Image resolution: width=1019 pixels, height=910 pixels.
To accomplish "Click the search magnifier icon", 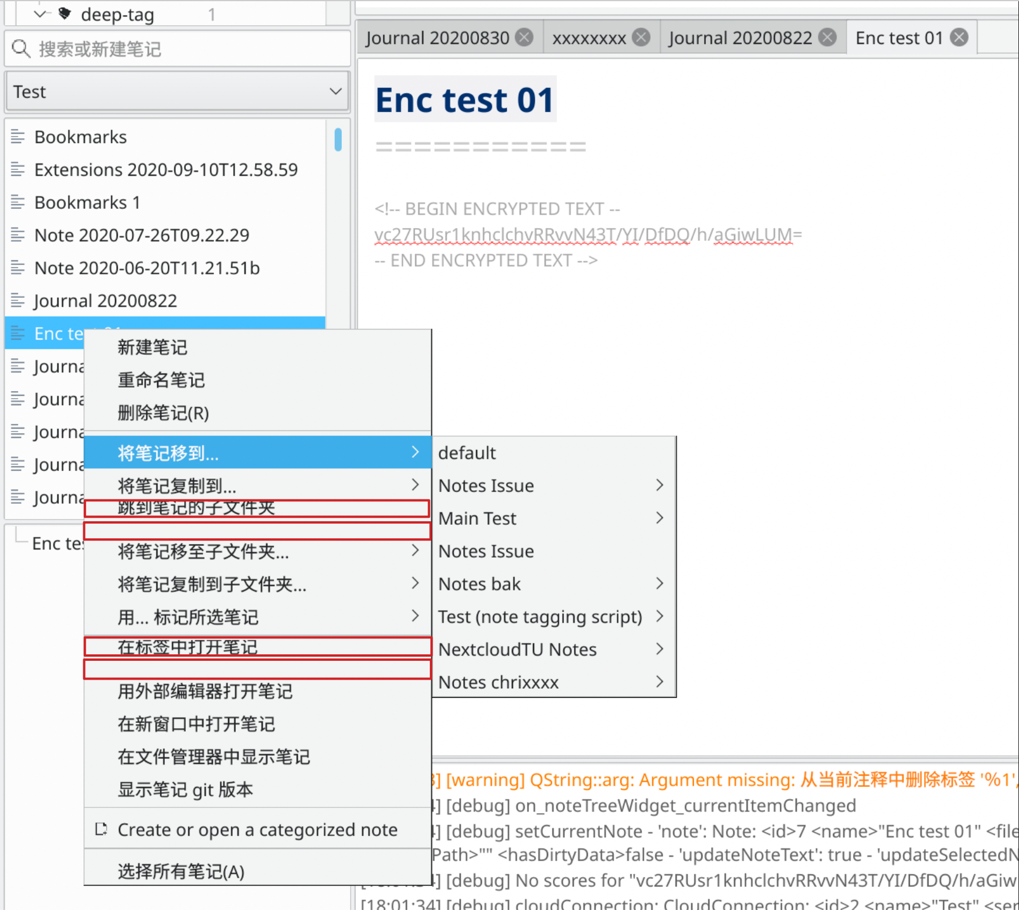I will 21,49.
